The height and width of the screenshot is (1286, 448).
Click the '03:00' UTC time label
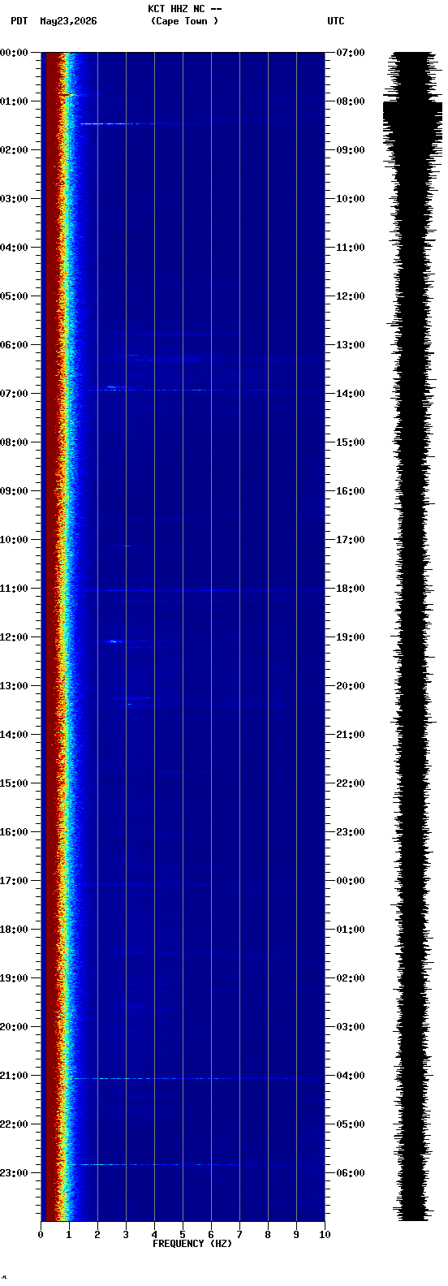(351, 1027)
